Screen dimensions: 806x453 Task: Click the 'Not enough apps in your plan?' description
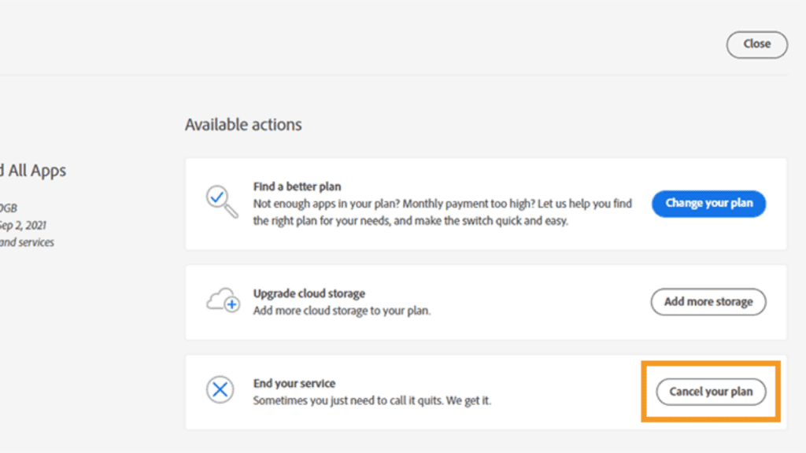[442, 204]
